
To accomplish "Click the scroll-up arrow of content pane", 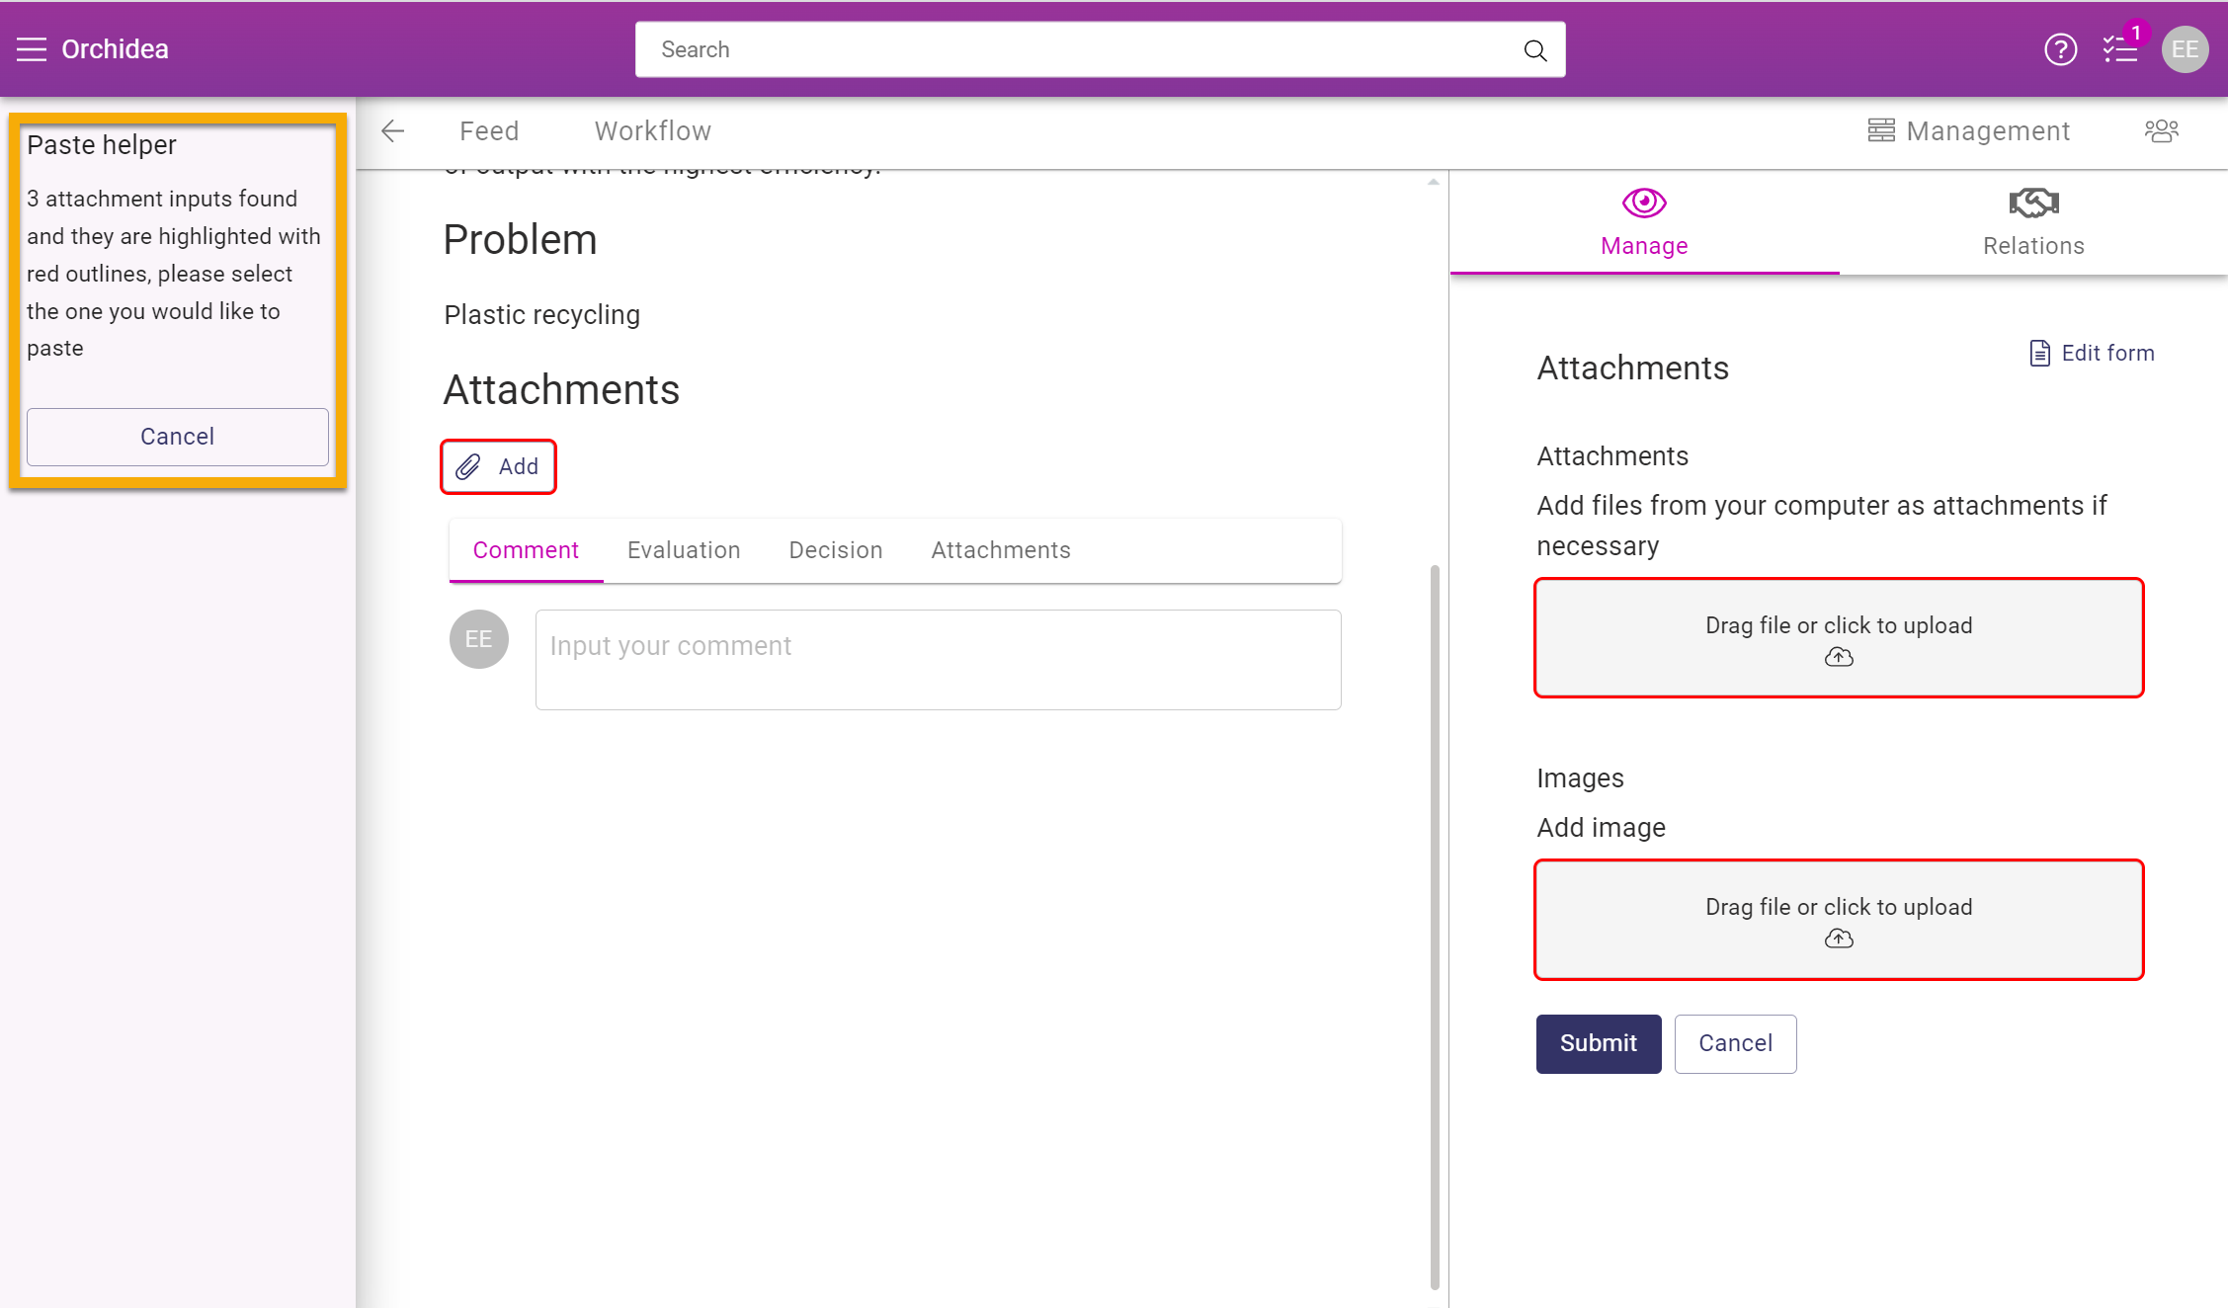I will (1433, 182).
